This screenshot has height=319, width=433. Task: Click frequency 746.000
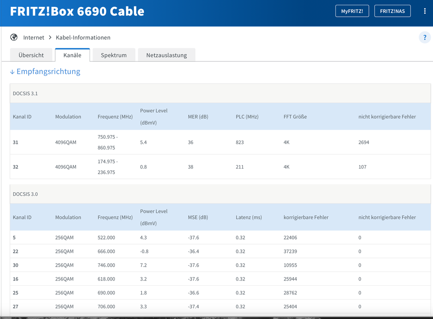click(106, 265)
